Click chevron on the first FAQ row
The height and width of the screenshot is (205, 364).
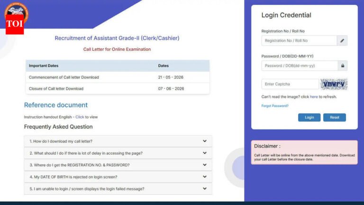click(x=205, y=141)
